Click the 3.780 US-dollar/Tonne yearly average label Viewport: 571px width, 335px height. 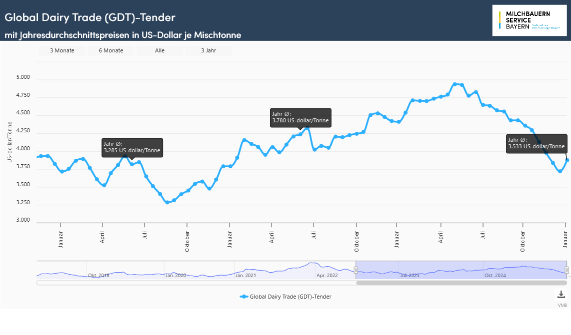click(300, 118)
